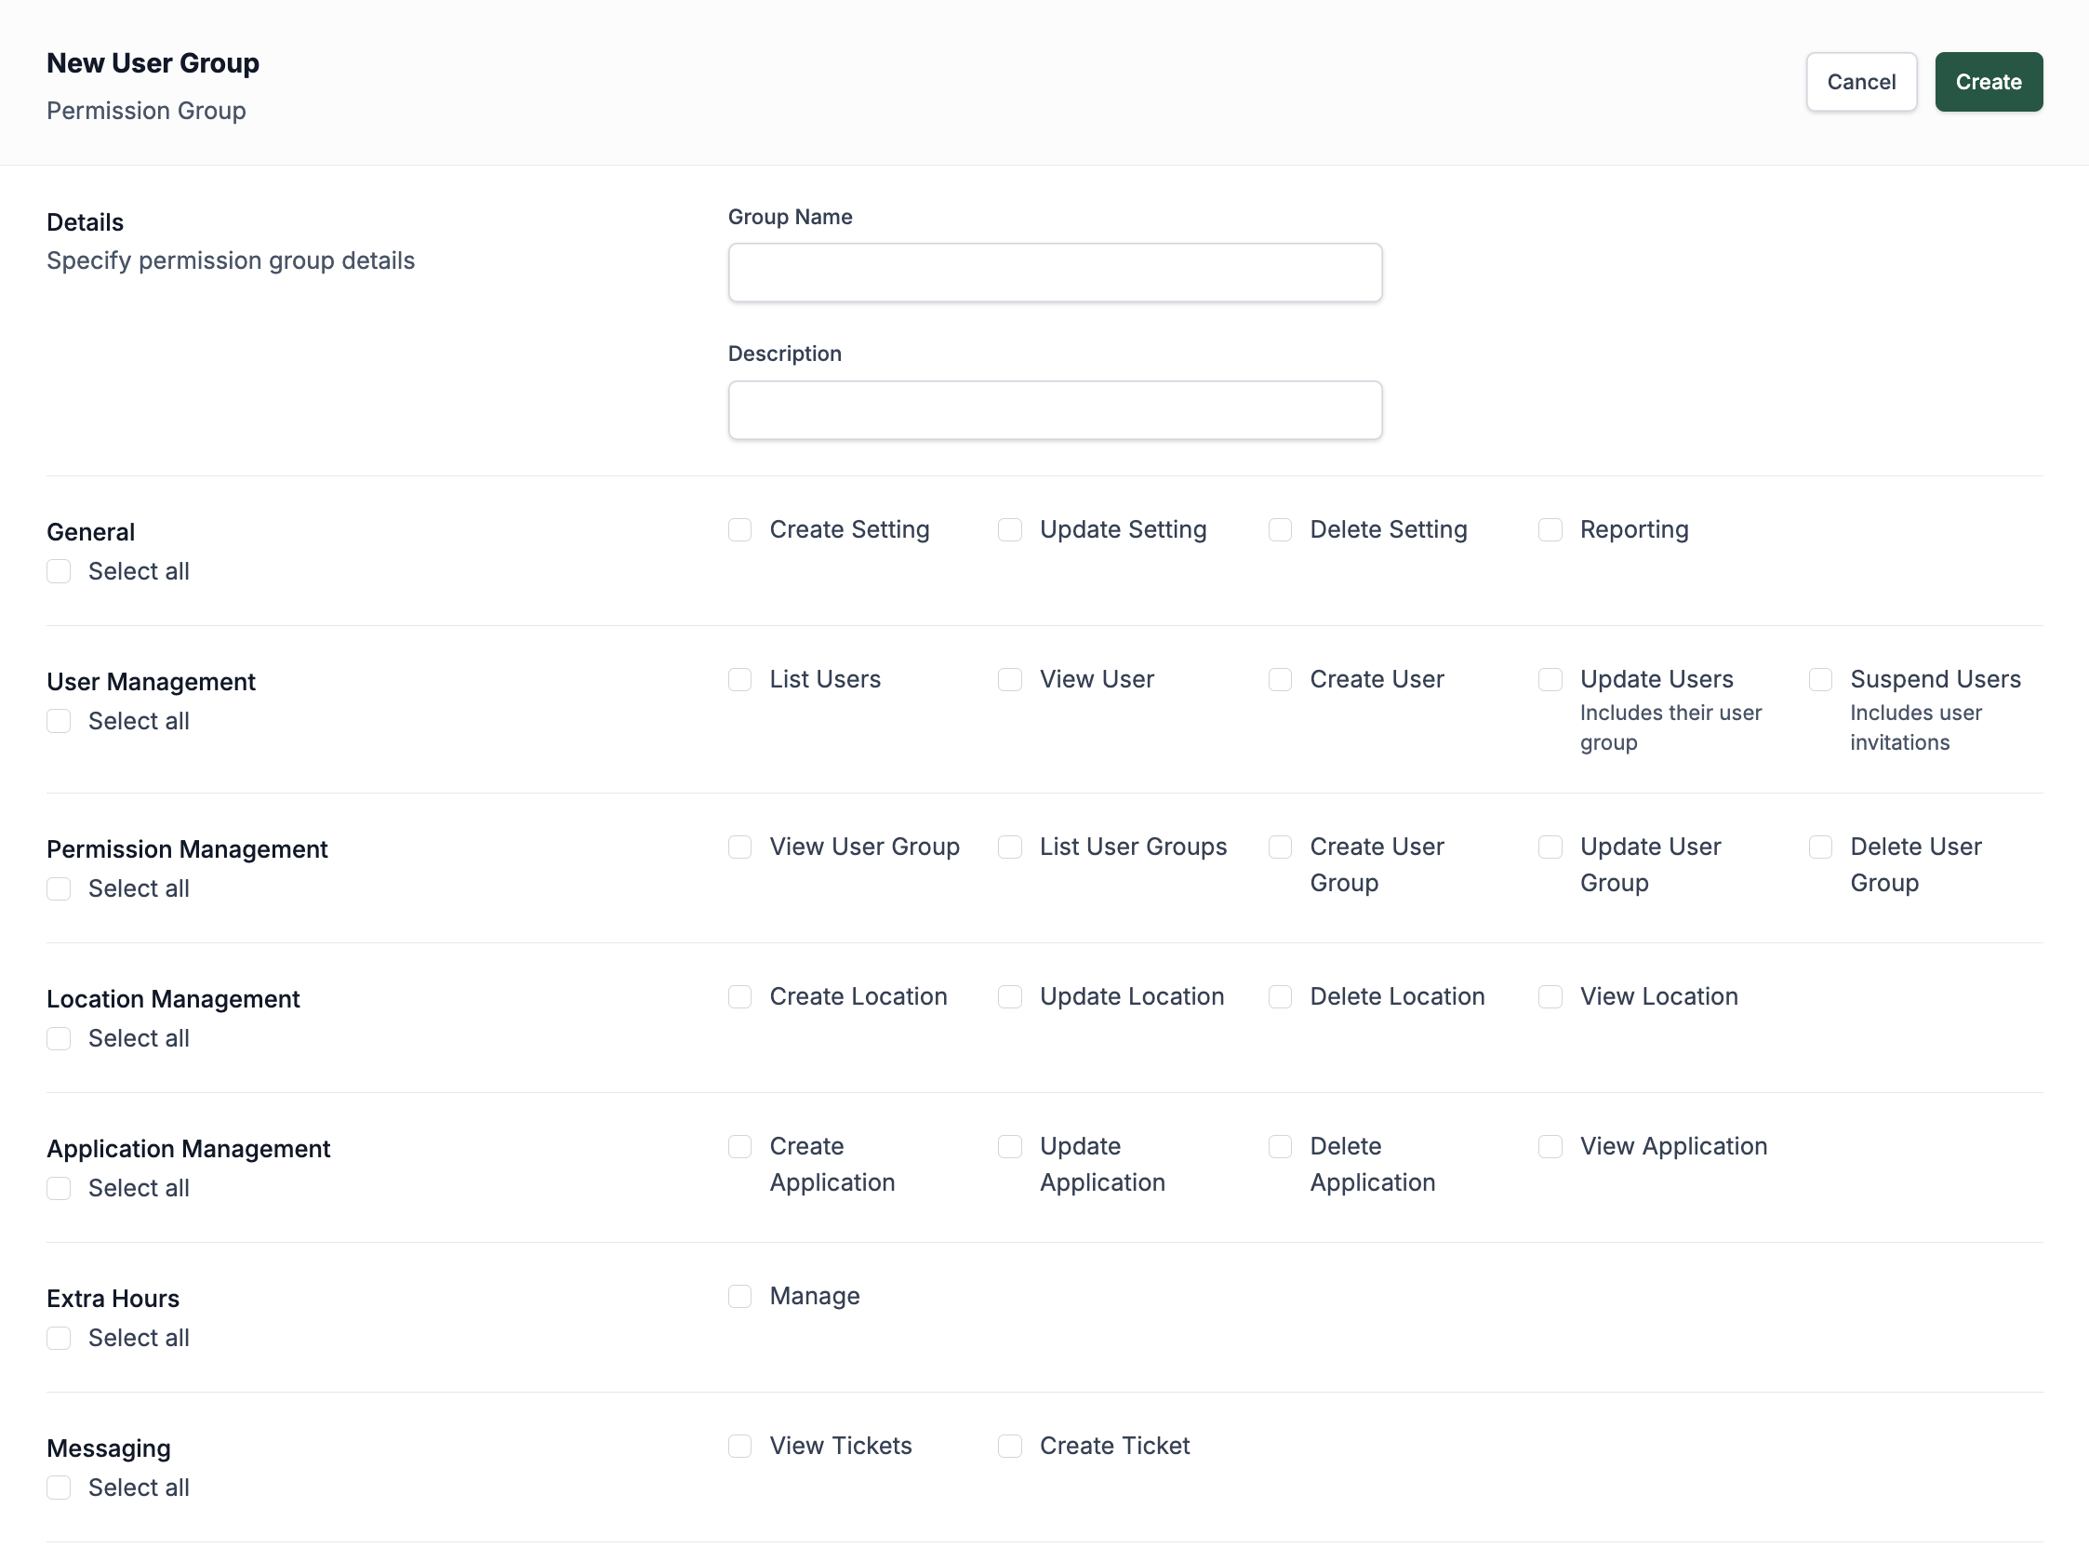Tick the Update Location checkbox
Screen dimensions: 2089x1548
(1010, 997)
